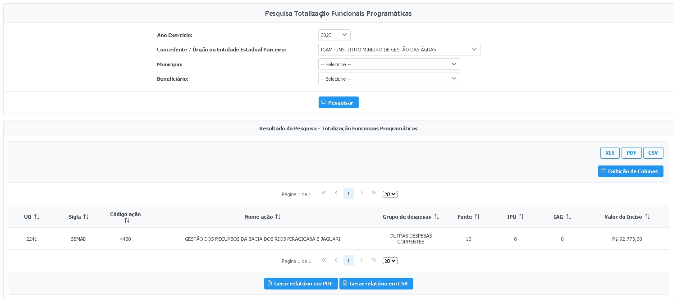Sort table by Sigla column icon
677x303 pixels.
click(86, 217)
